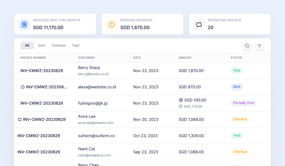Click date Nov 20, 2023
This screenshot has width=285, height=166.
tap(146, 120)
